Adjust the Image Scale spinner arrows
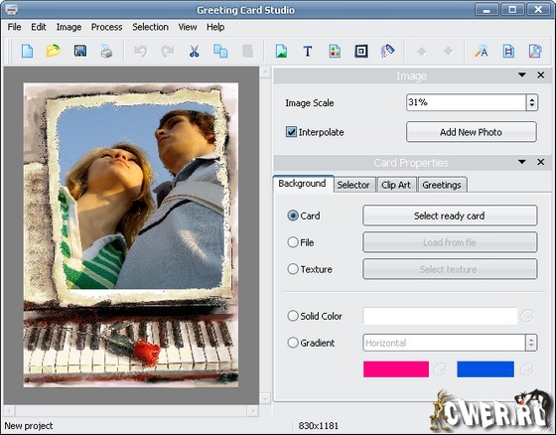The image size is (556, 435). pyautogui.click(x=531, y=102)
